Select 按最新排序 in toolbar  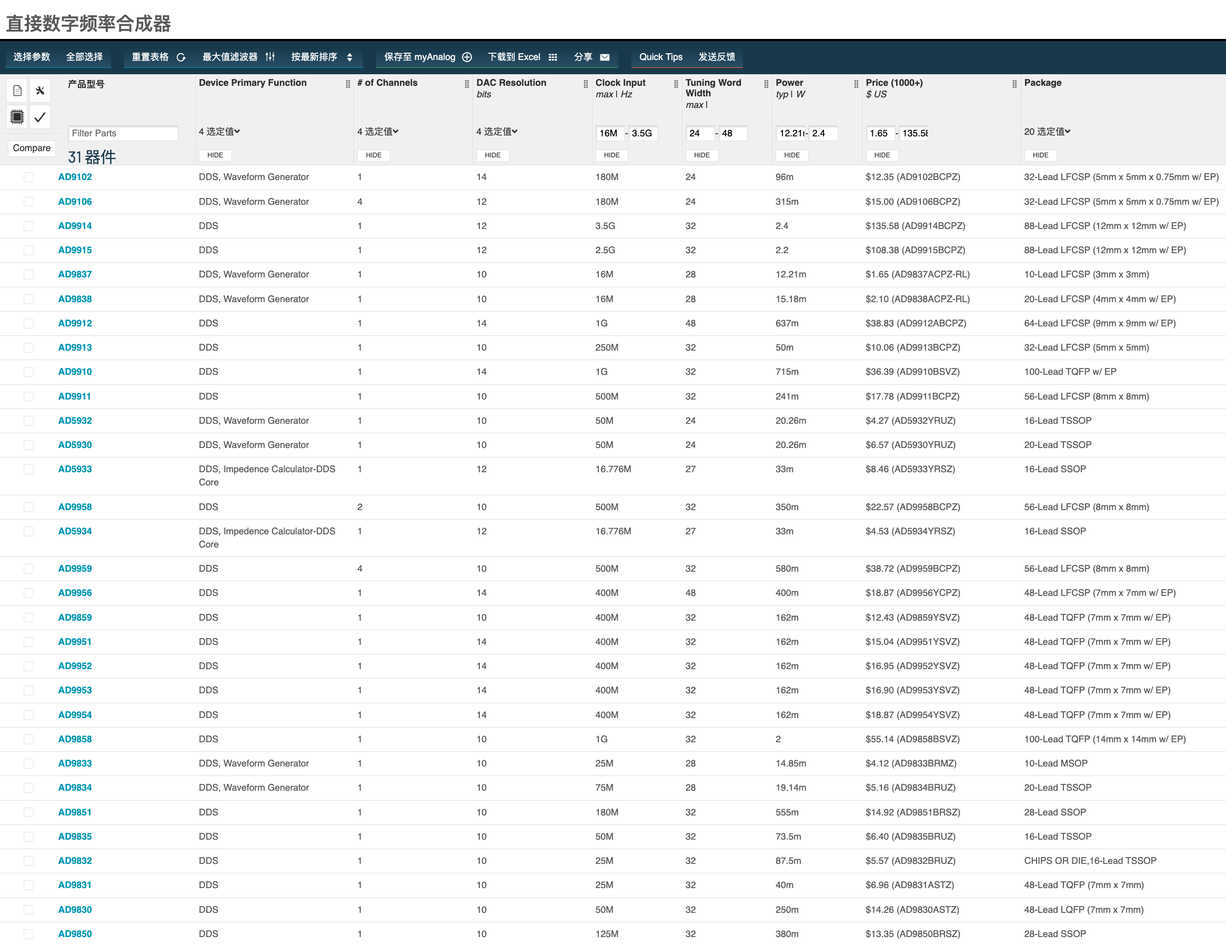314,57
